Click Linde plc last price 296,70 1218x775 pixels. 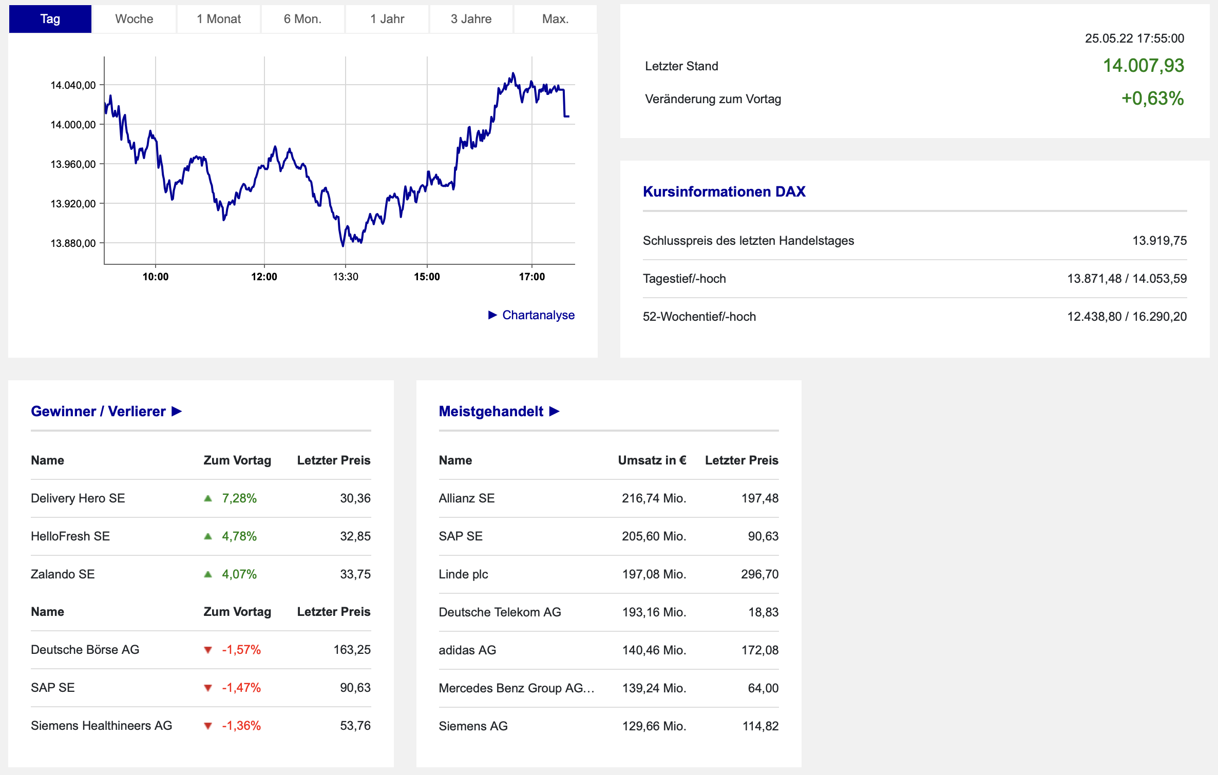(x=760, y=574)
